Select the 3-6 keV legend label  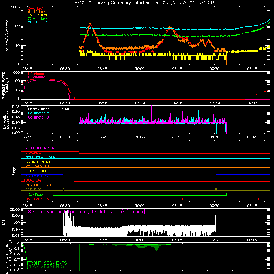tap(36, 8)
